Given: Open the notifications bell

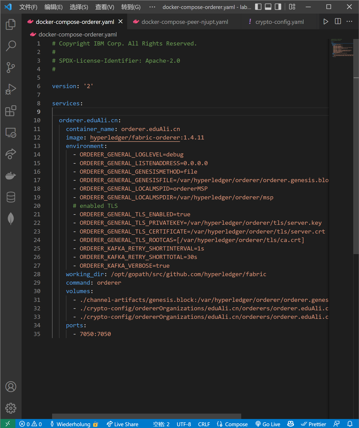Looking at the screenshot, I should [x=350, y=424].
